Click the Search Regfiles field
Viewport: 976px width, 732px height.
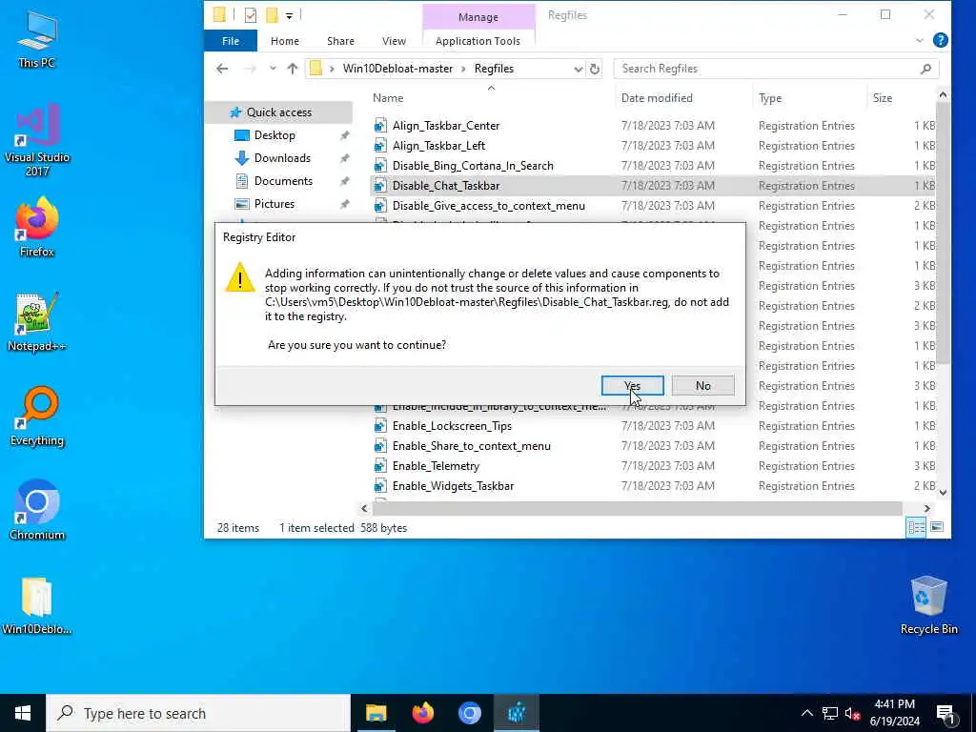(x=775, y=69)
